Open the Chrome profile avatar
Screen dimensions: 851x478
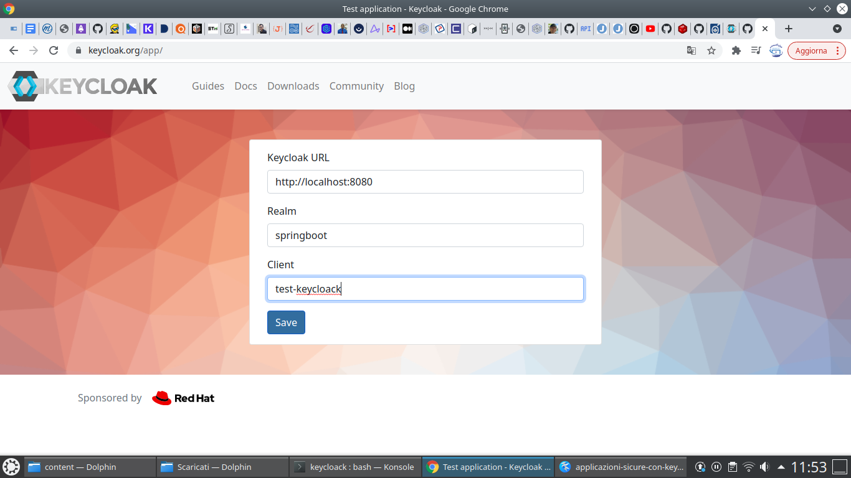(776, 50)
